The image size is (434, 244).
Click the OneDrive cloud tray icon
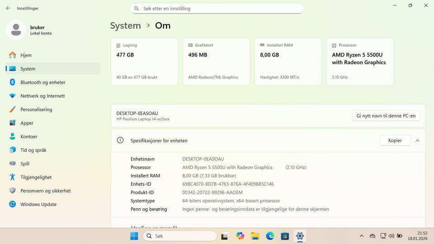pyautogui.click(x=373, y=236)
